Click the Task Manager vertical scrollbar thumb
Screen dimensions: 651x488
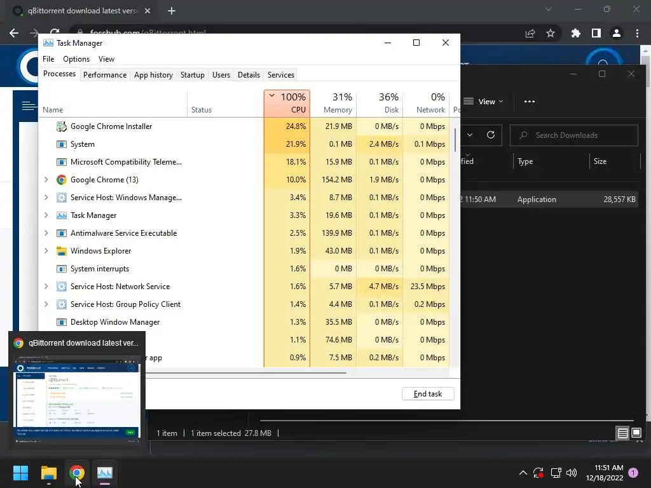(x=455, y=140)
